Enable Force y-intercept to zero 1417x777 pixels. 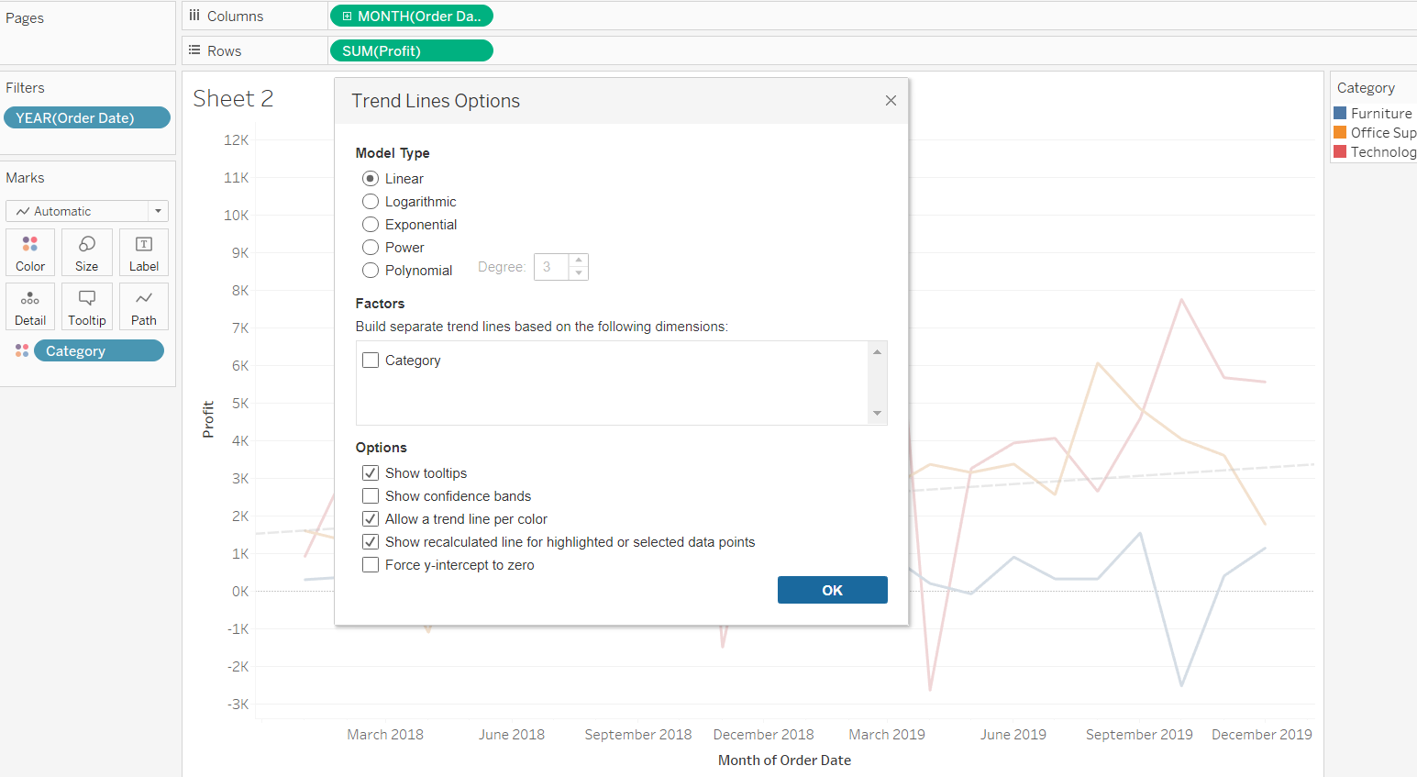pos(371,564)
